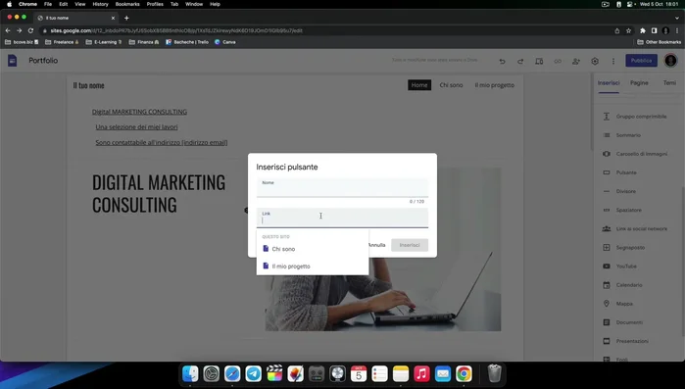
Task: Click the Inserisci button in dialog
Action: click(x=410, y=245)
